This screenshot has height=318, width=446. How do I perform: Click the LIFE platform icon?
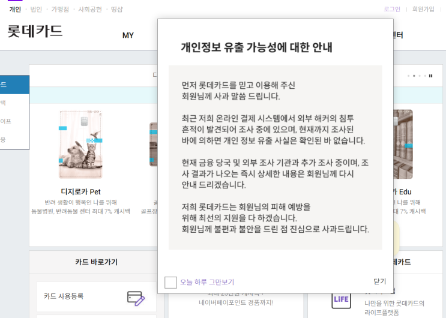coord(341,299)
